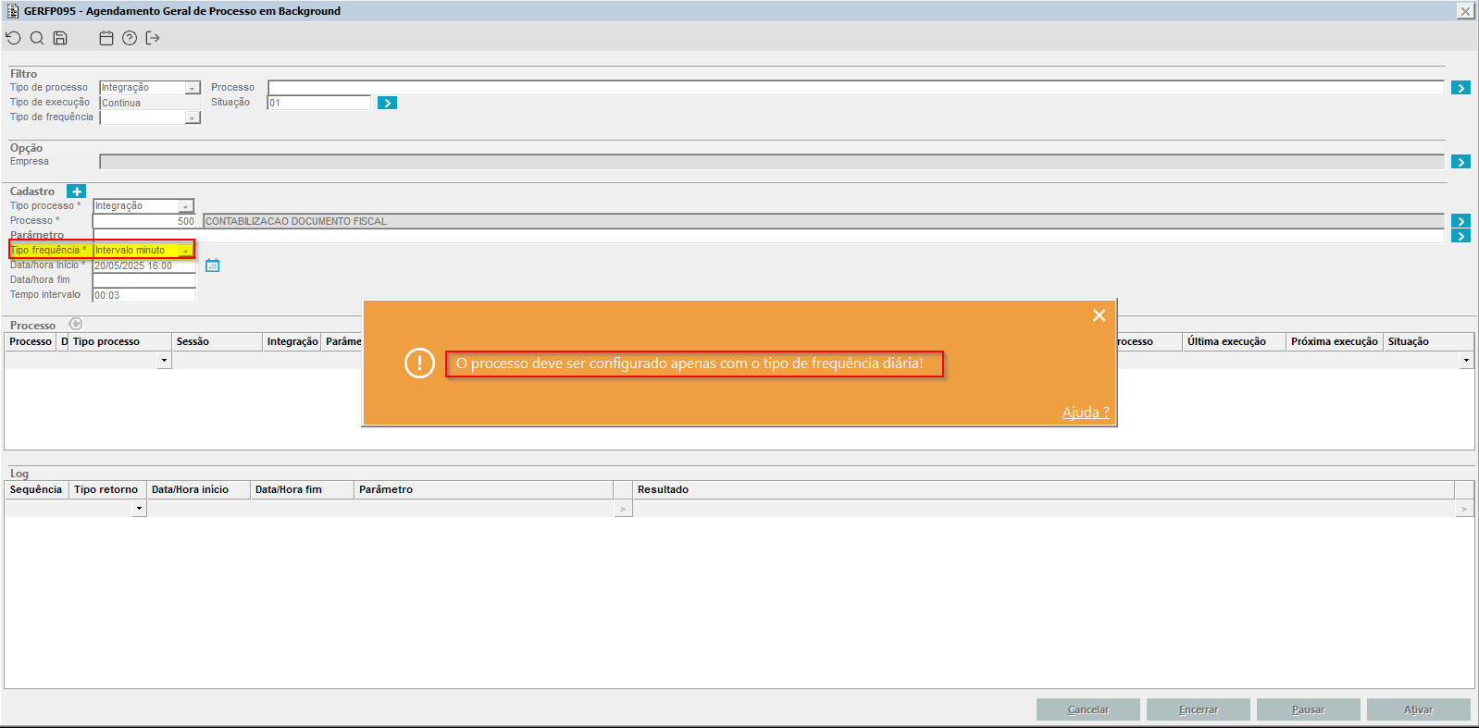The image size is (1479, 728).
Task: Click the Resultado column header
Action: point(1043,490)
